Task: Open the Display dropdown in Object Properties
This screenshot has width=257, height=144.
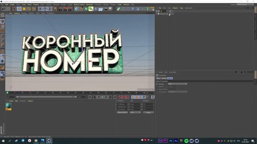Action: 177,84
